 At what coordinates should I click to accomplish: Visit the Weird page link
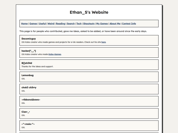[51, 24]
